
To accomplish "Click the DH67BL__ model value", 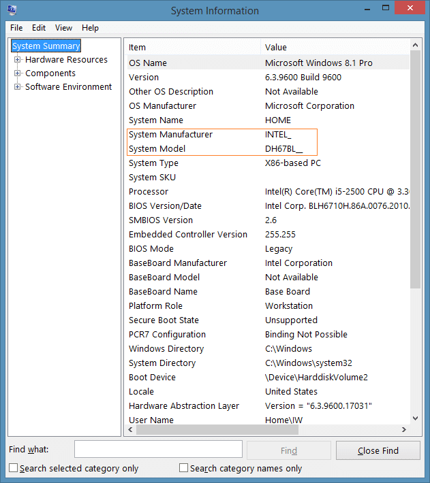I will coord(283,149).
